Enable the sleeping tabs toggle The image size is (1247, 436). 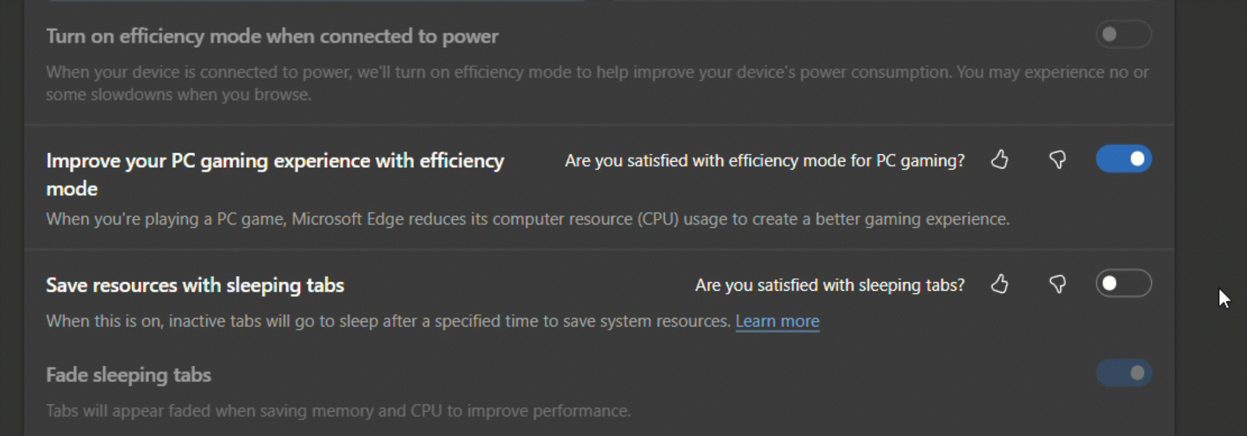1123,283
